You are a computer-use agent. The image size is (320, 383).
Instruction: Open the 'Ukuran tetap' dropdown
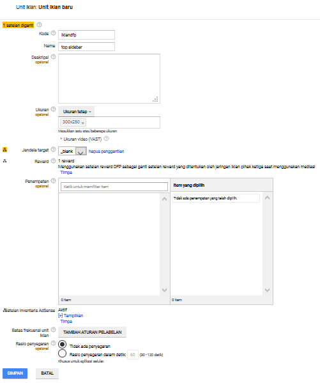point(77,111)
